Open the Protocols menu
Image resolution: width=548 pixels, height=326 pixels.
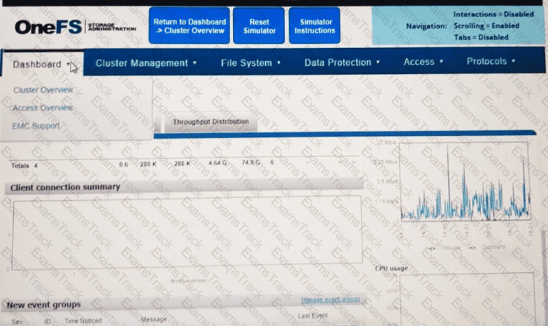(x=491, y=61)
